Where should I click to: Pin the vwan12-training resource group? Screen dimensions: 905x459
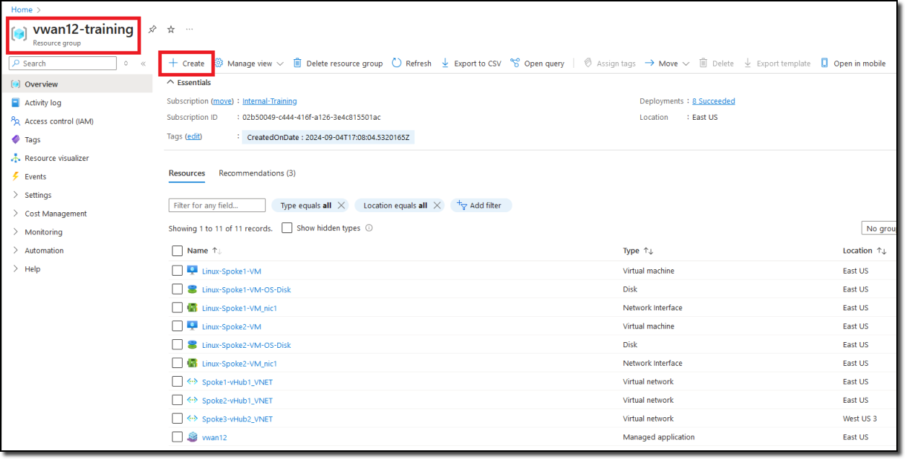pos(152,30)
